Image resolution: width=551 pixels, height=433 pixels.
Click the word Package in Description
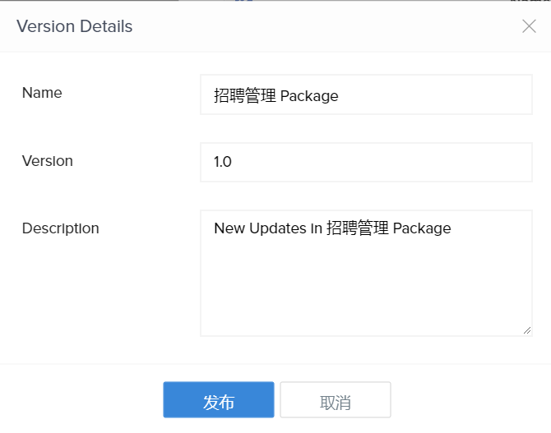422,228
